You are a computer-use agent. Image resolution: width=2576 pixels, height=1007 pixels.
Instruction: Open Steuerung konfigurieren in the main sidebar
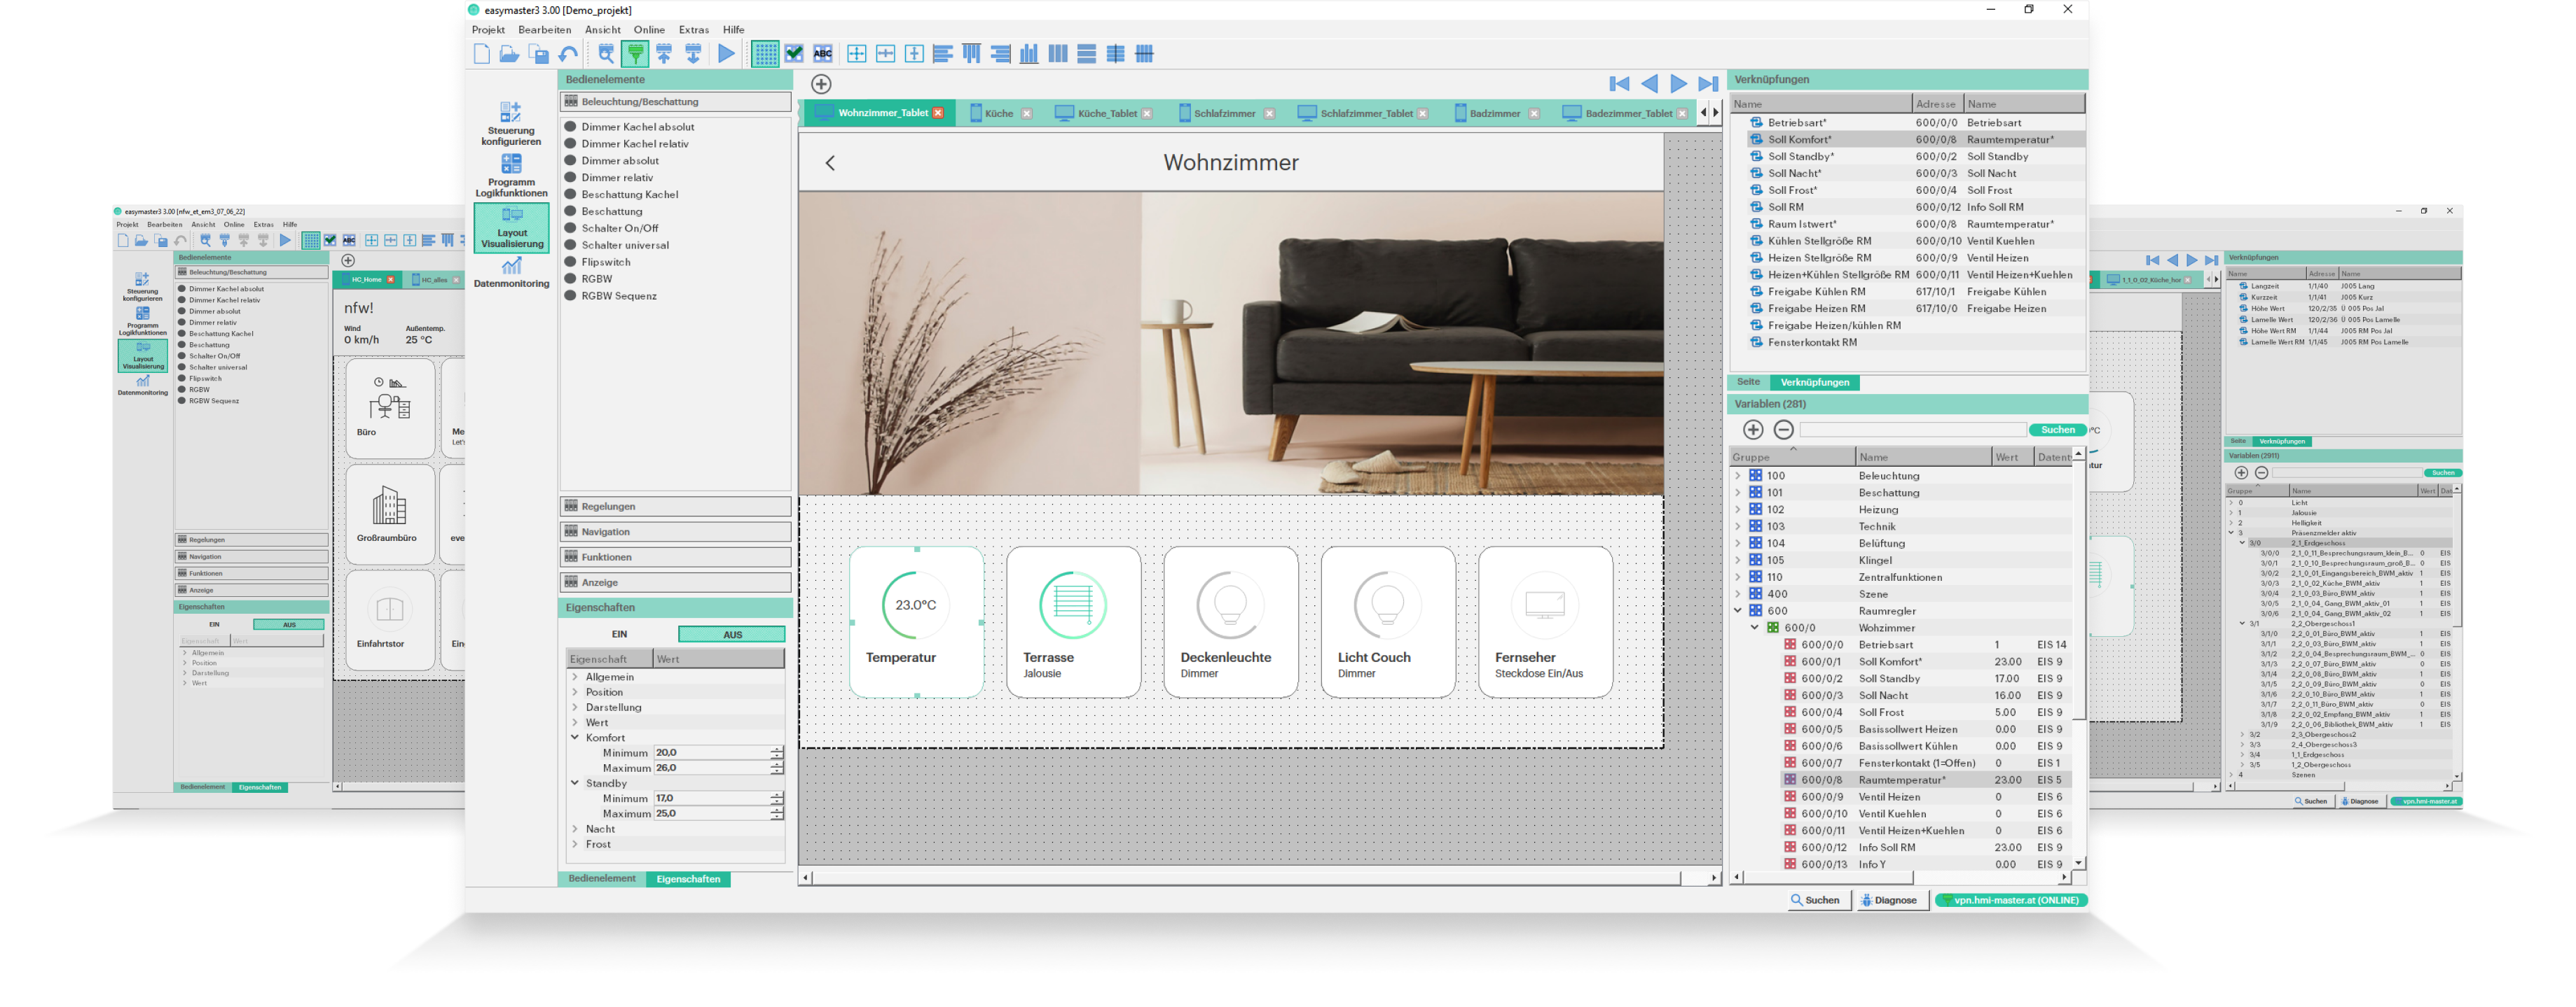(x=511, y=124)
